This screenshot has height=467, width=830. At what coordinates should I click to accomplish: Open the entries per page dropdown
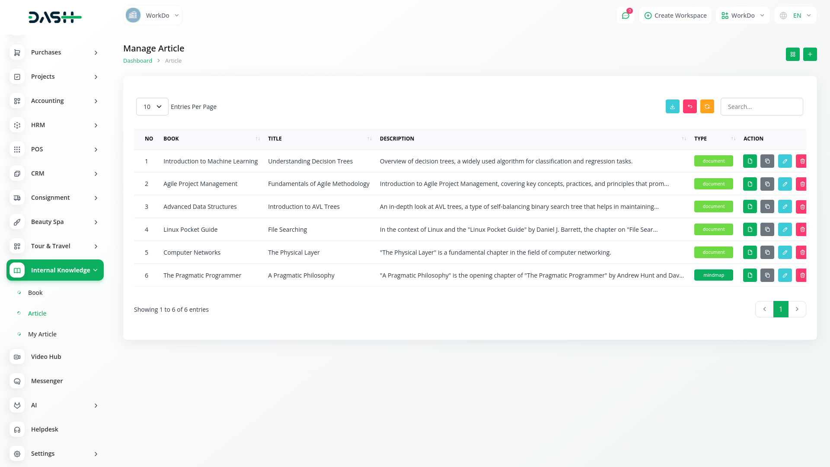coord(152,107)
